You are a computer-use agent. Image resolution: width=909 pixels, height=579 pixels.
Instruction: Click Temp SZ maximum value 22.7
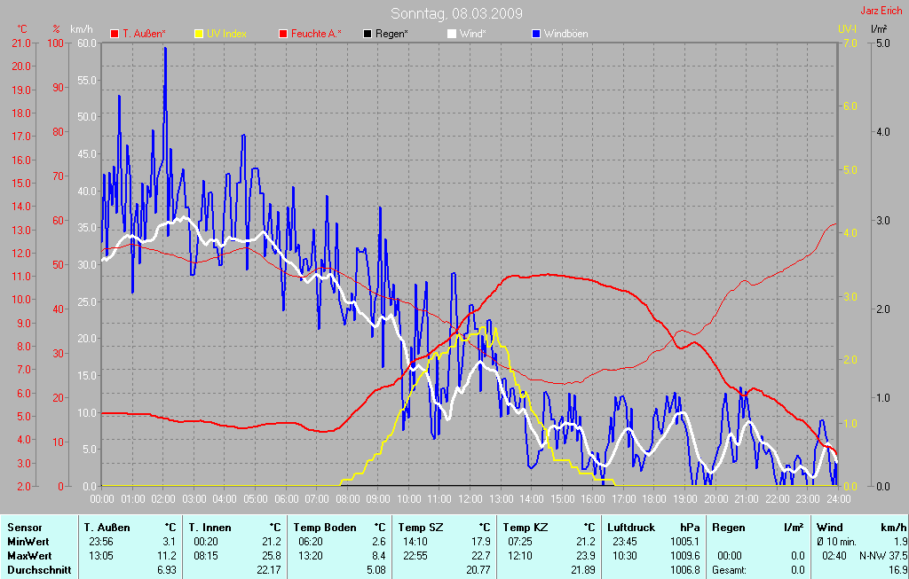coord(481,555)
